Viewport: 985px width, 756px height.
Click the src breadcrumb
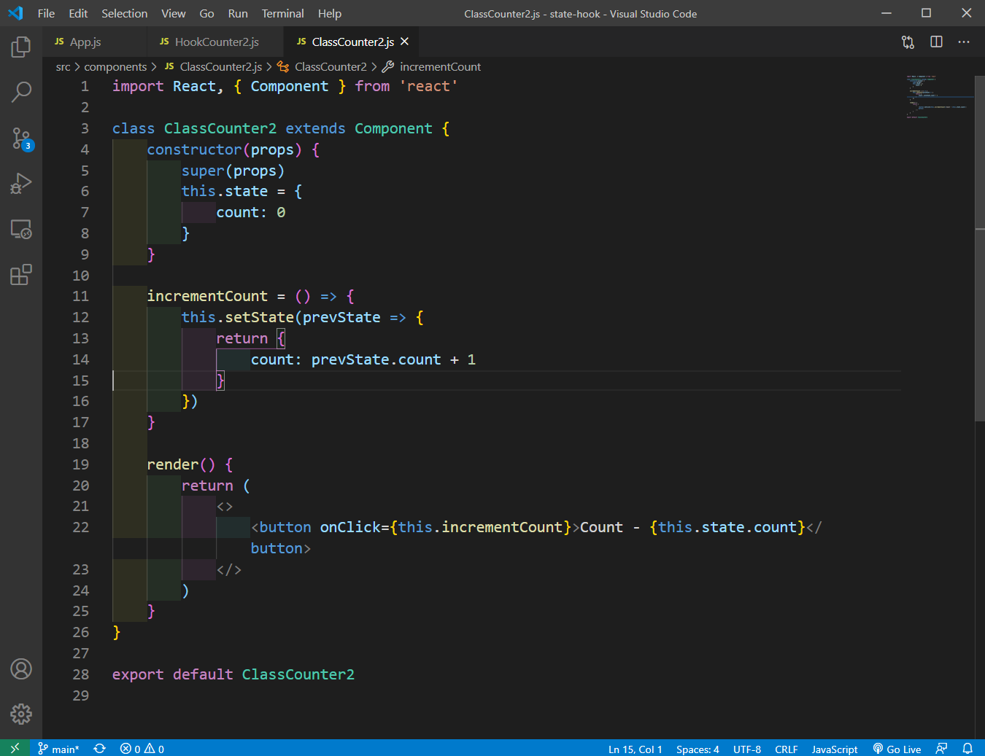tap(63, 66)
